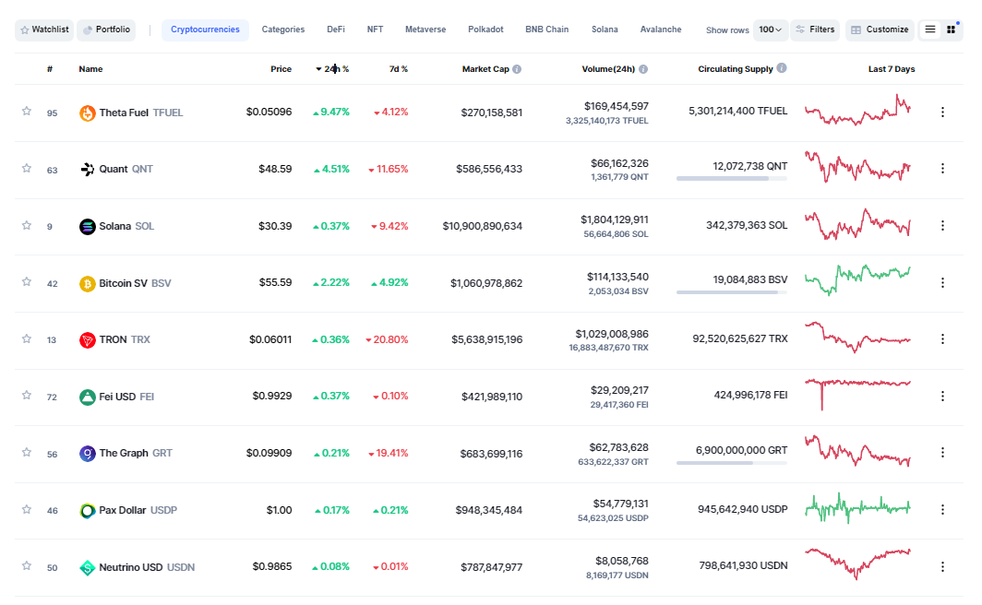Select the Cryptocurrencies tab
Screen dimensions: 982x605
[x=205, y=30]
